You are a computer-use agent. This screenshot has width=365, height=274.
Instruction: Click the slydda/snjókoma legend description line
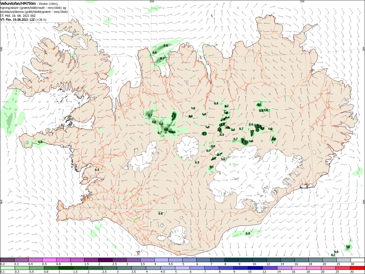click(x=34, y=12)
